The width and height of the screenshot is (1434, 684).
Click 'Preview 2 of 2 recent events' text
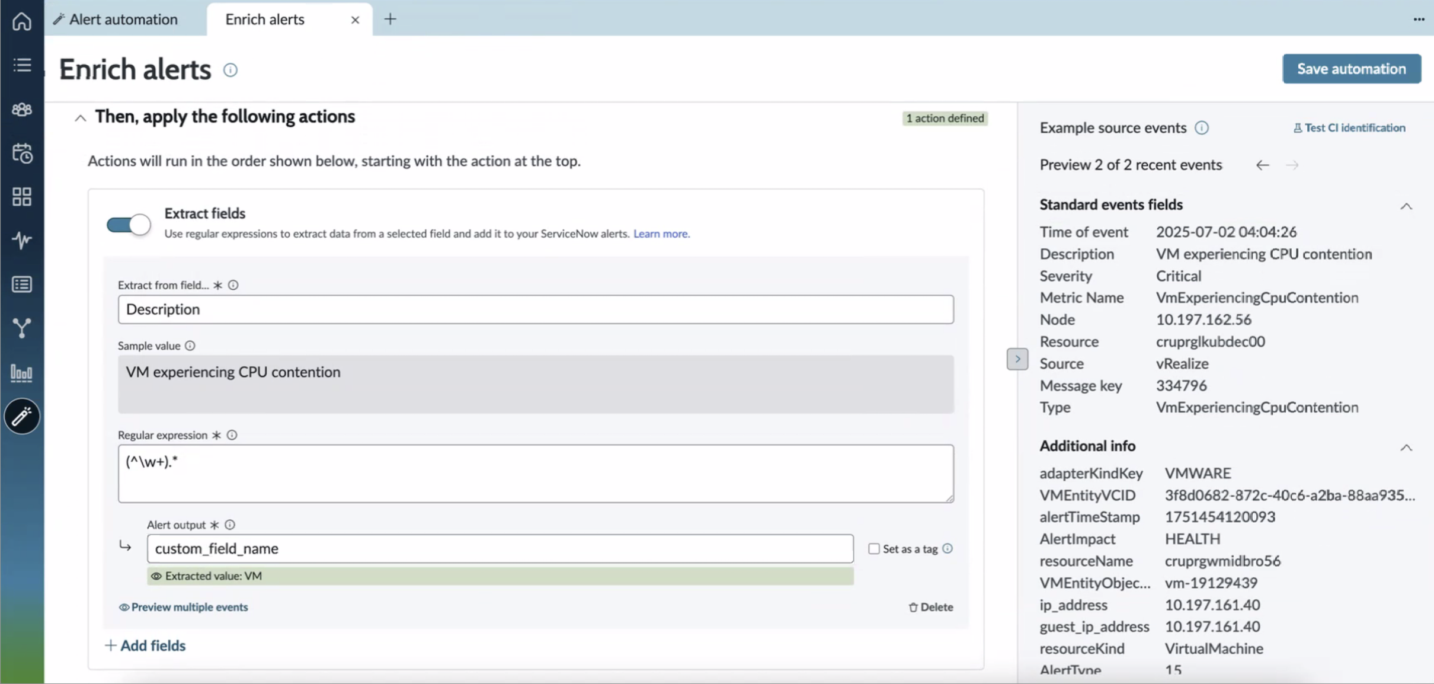click(x=1131, y=165)
